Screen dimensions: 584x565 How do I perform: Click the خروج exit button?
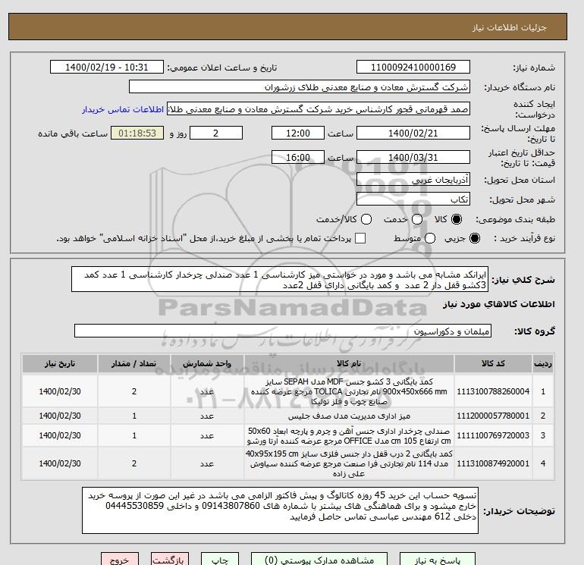coord(120,559)
